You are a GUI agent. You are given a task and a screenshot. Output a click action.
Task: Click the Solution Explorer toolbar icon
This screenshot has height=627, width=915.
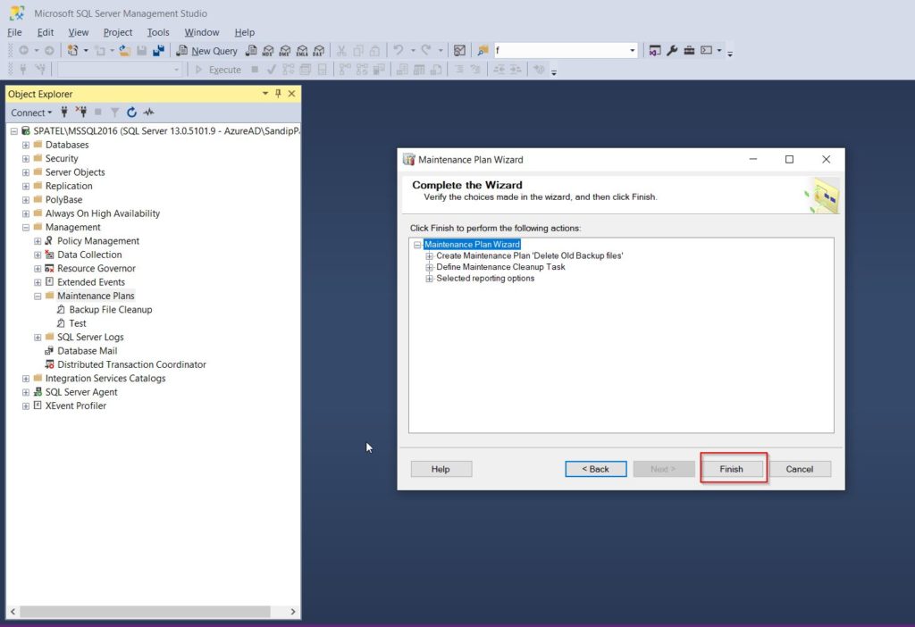pos(655,51)
